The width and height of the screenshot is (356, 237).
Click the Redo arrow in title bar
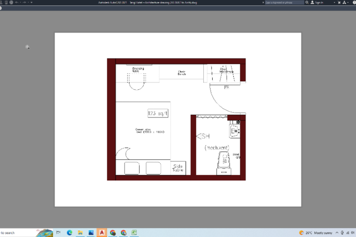pos(24,2)
